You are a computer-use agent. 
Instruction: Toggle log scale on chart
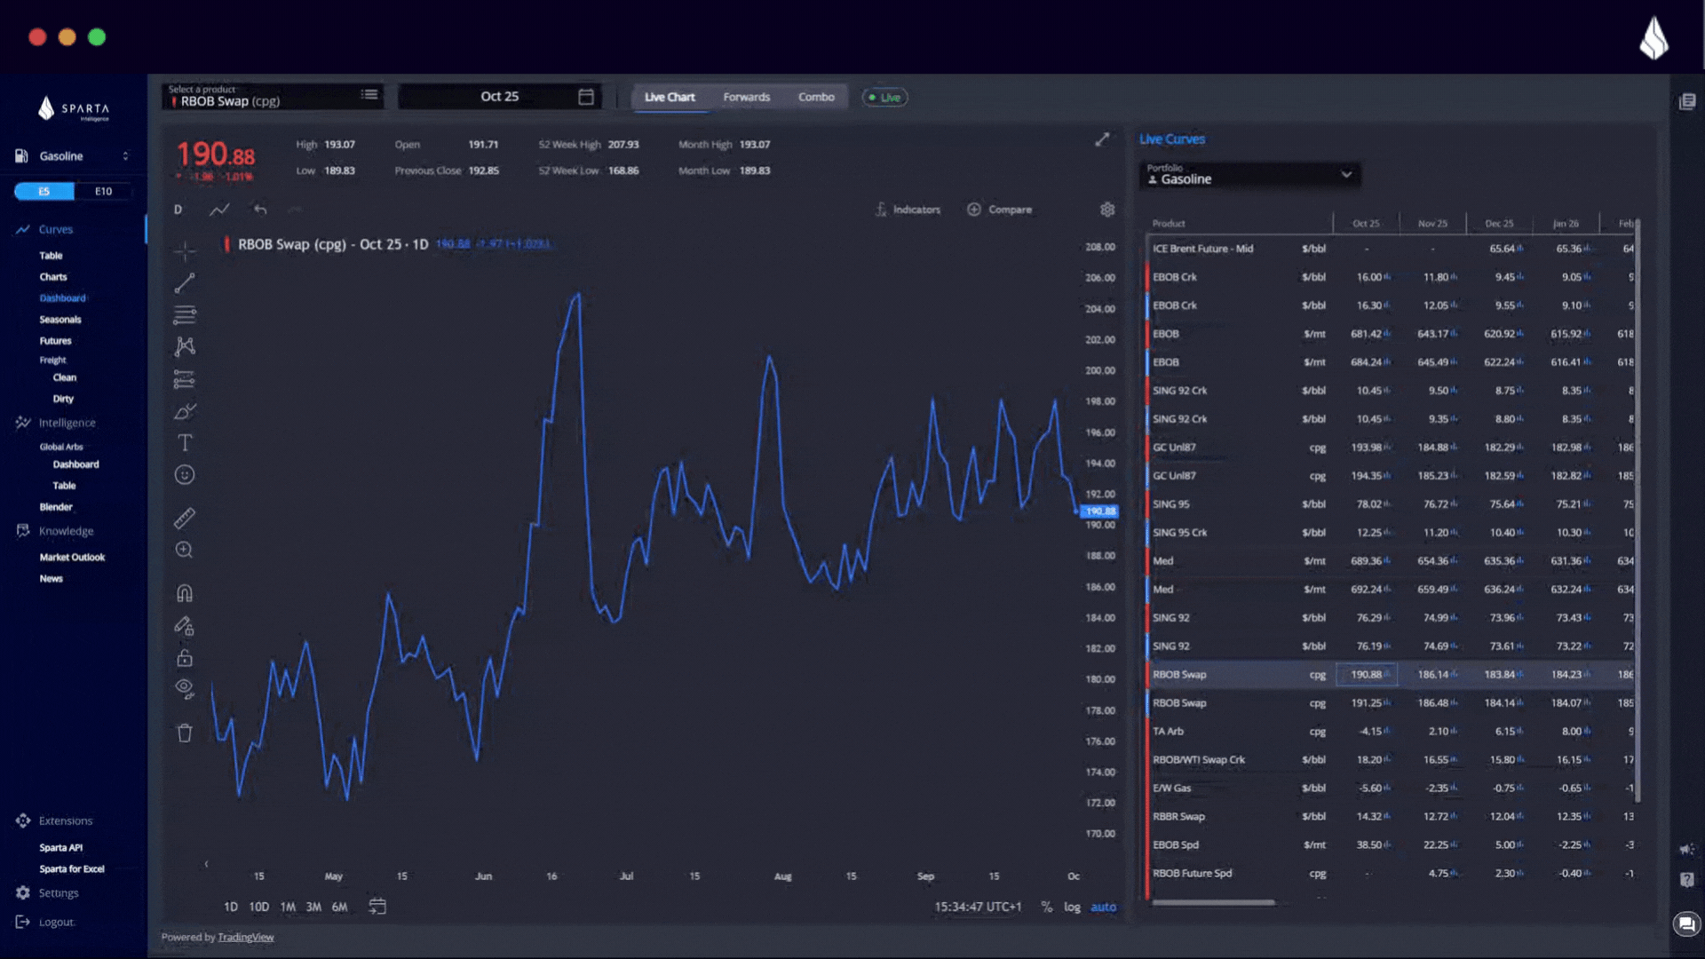pyautogui.click(x=1072, y=907)
